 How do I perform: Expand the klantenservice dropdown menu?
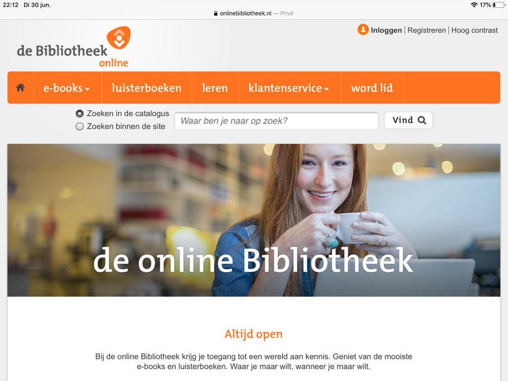click(x=290, y=88)
